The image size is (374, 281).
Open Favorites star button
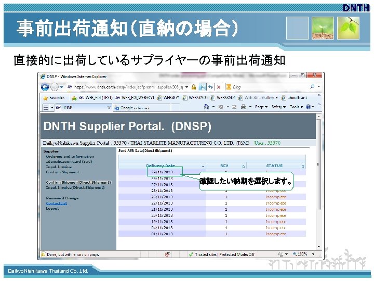pyautogui.click(x=54, y=98)
